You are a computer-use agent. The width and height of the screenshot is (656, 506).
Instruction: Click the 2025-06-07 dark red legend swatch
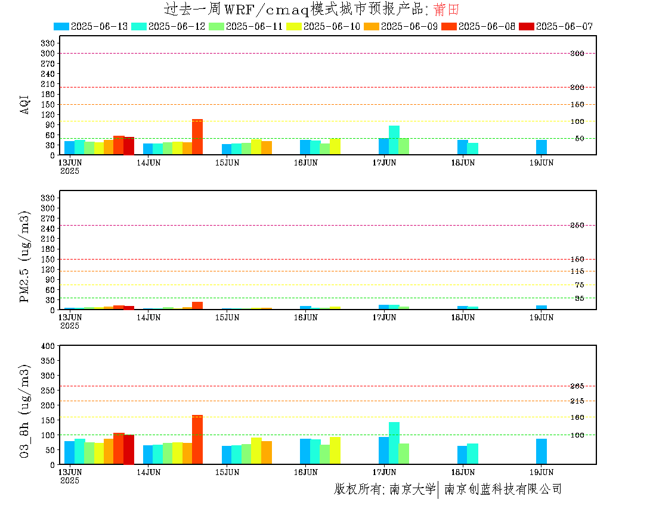[527, 26]
